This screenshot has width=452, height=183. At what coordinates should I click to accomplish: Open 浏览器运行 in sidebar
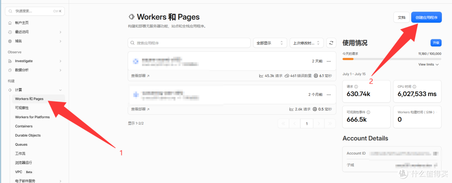23,163
